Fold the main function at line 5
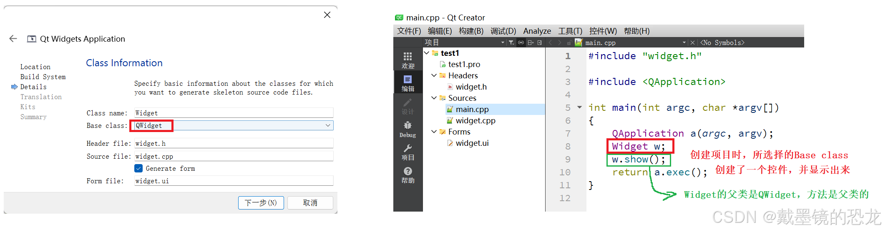The width and height of the screenshot is (883, 232). pos(579,107)
